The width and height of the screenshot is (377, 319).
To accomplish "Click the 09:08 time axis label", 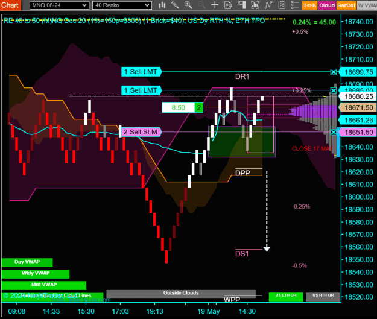I will click(x=17, y=311).
